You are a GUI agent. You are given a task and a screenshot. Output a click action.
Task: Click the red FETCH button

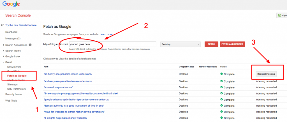(211, 44)
